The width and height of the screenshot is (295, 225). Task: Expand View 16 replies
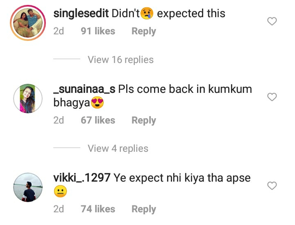coord(120,60)
